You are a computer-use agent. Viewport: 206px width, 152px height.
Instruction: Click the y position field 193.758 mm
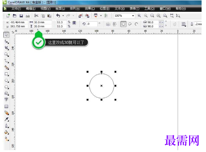[x=19, y=26]
